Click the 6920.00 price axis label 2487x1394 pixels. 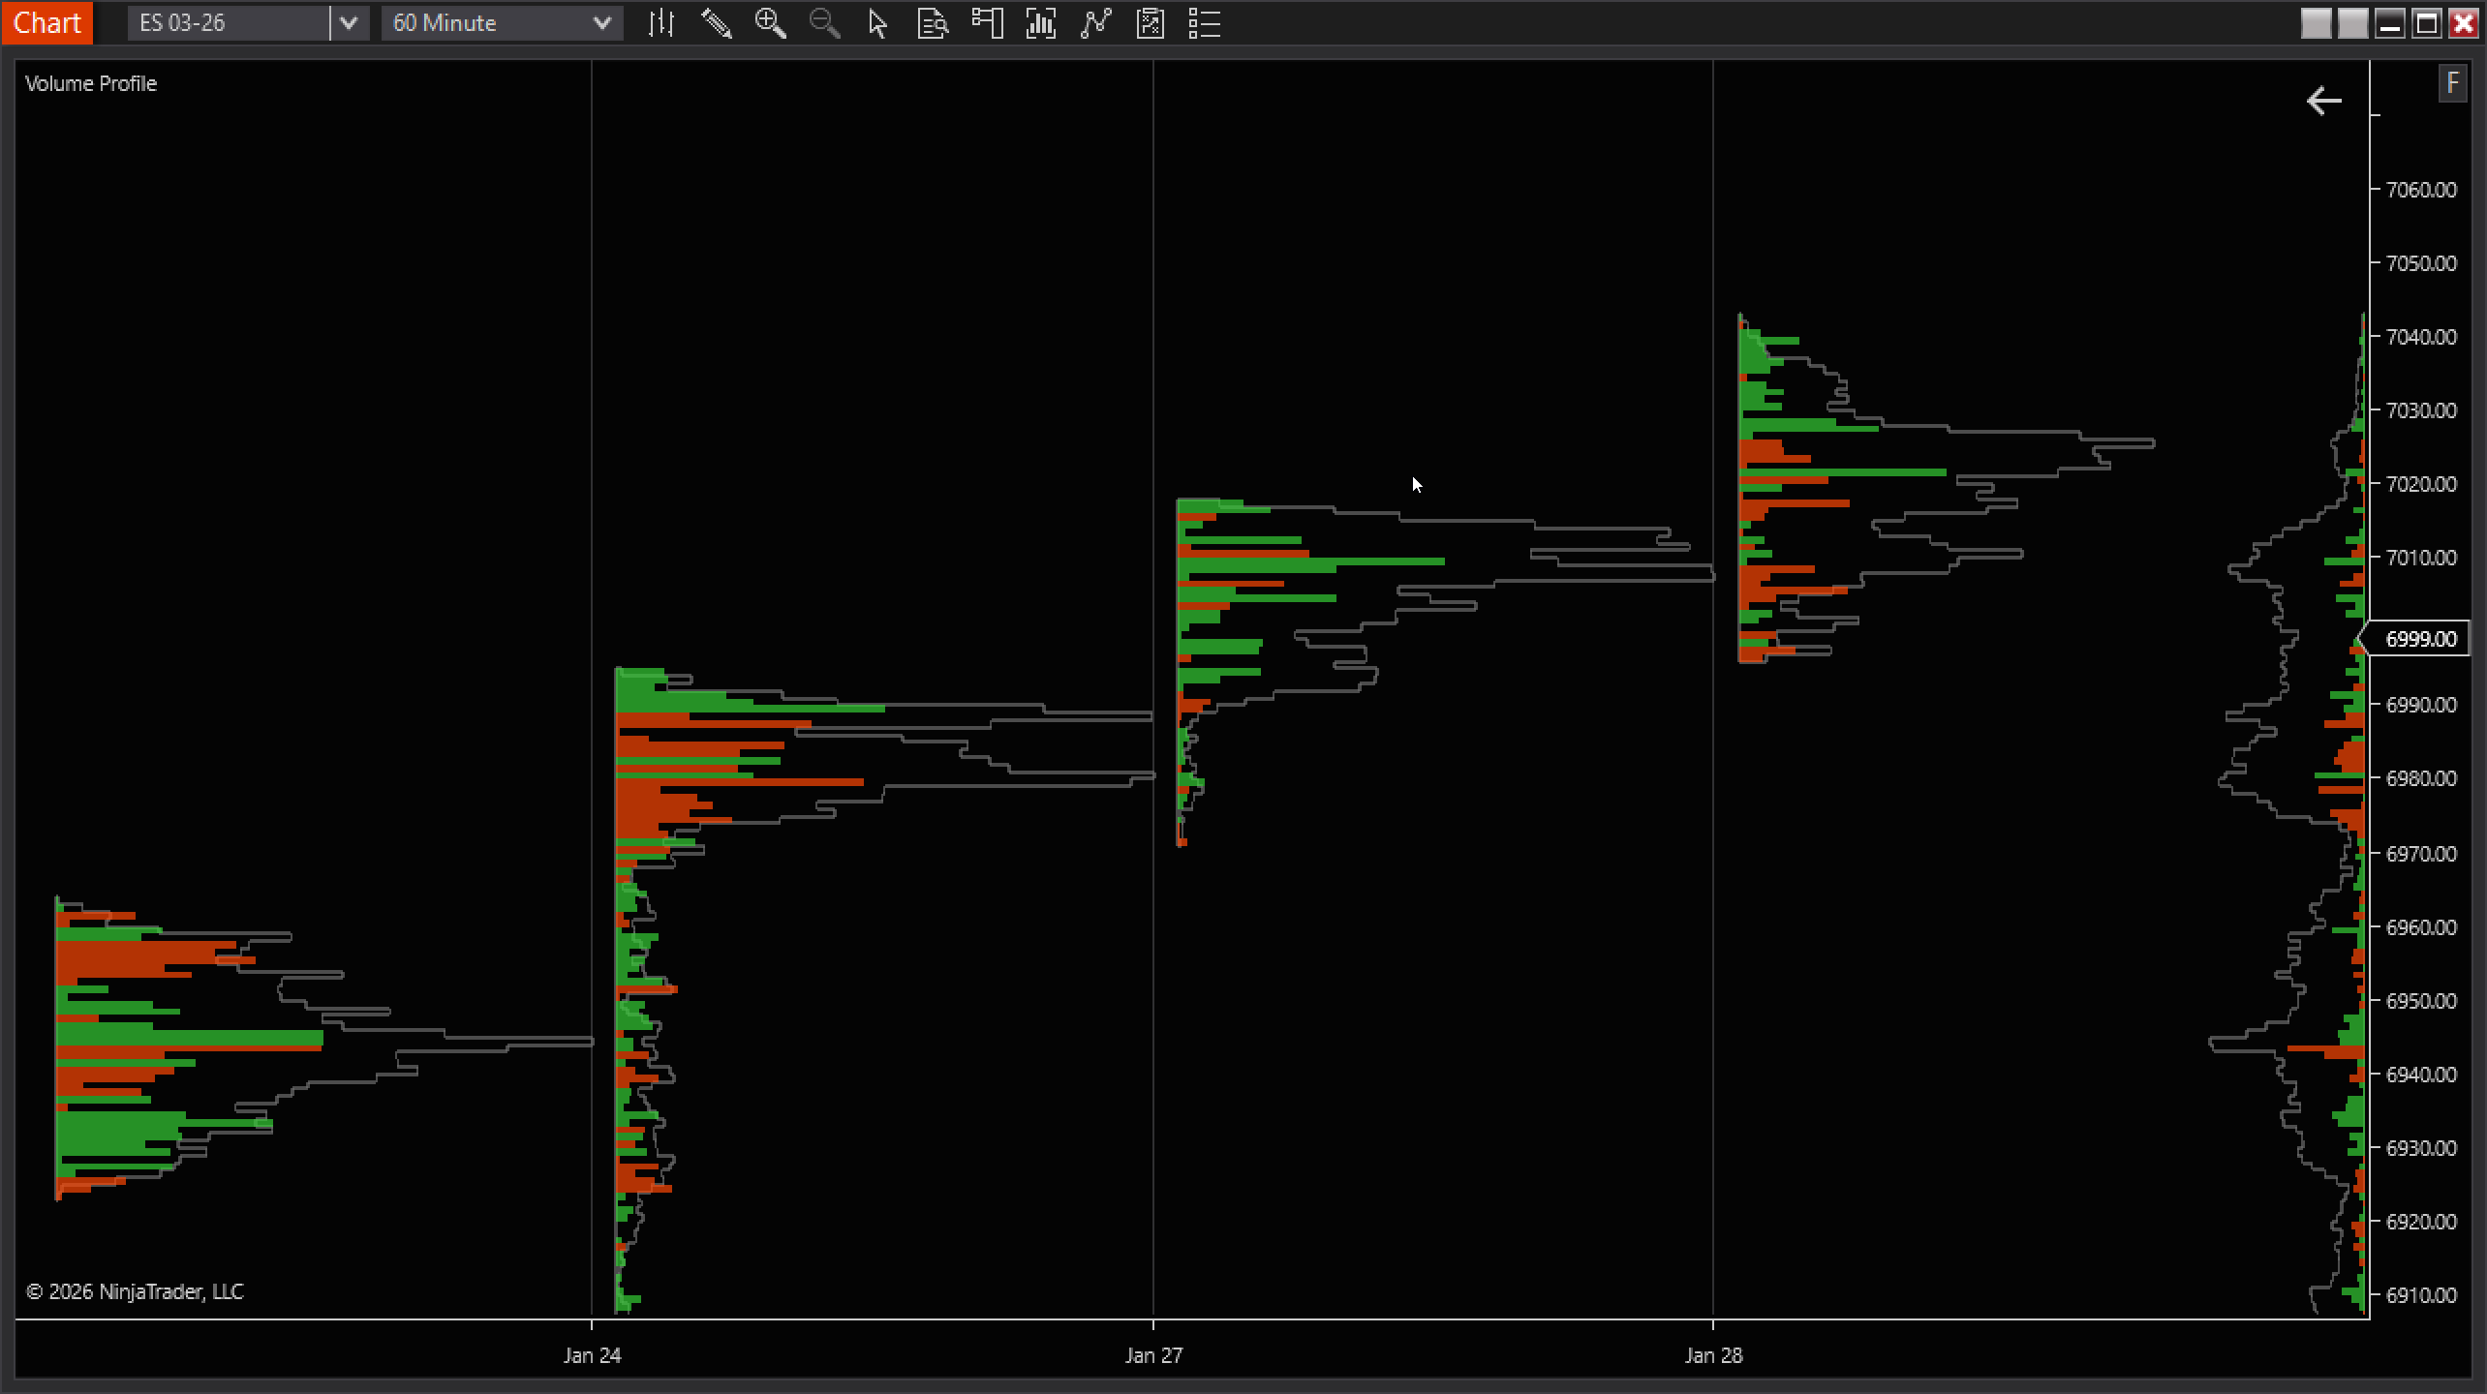tap(2421, 1222)
